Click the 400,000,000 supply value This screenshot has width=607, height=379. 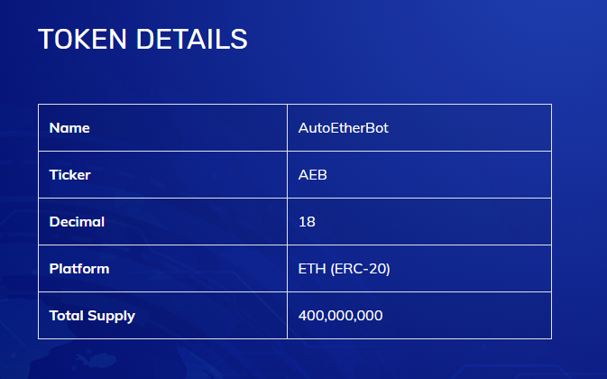click(x=340, y=316)
